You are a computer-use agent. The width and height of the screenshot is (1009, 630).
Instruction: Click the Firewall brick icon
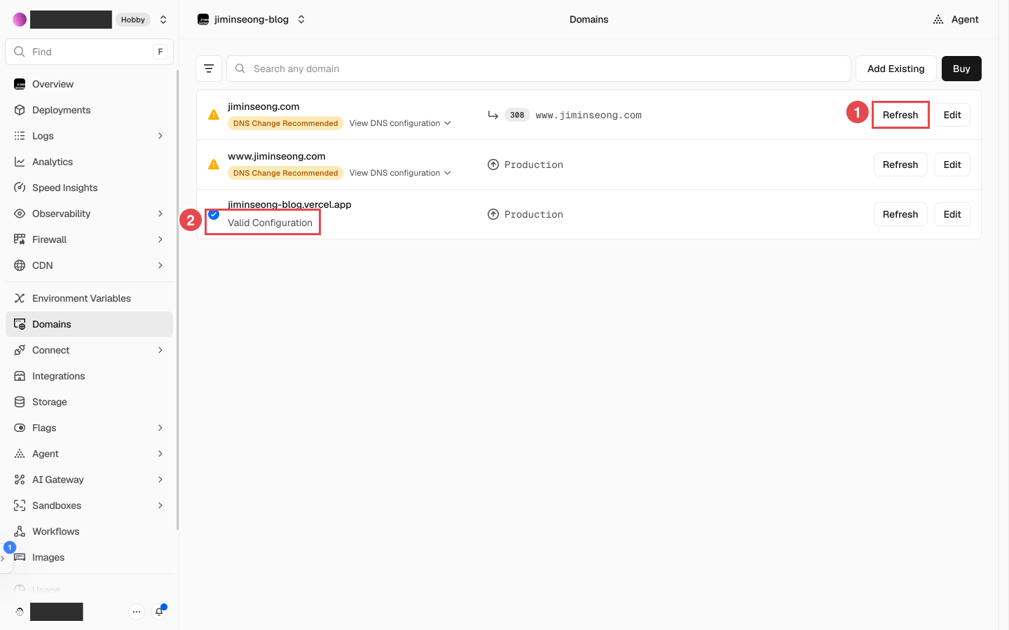coord(20,239)
